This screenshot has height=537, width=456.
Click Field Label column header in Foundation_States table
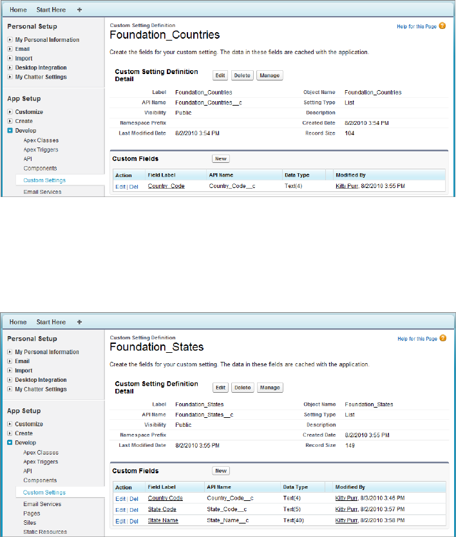[162, 487]
